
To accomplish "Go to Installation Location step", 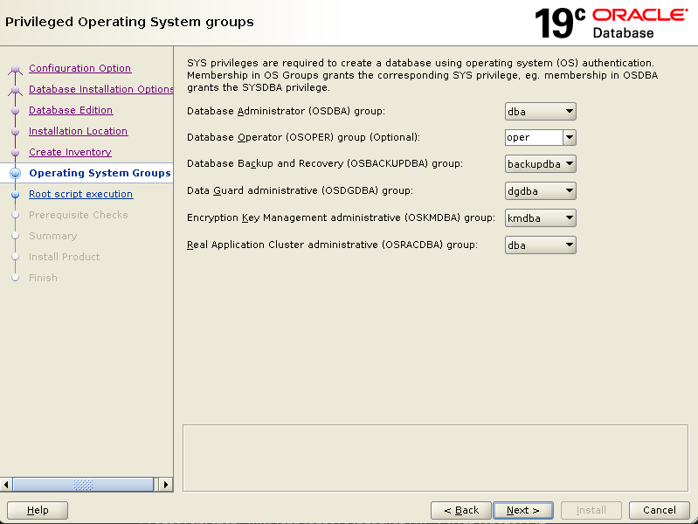I will 78,131.
